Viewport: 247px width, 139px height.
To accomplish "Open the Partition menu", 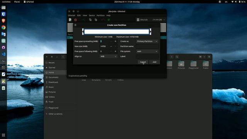I will (100, 15).
